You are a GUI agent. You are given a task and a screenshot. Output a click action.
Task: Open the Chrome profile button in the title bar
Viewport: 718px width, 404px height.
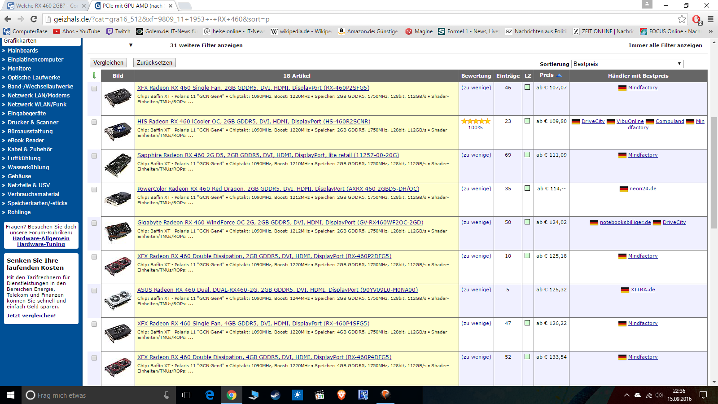pos(647,4)
